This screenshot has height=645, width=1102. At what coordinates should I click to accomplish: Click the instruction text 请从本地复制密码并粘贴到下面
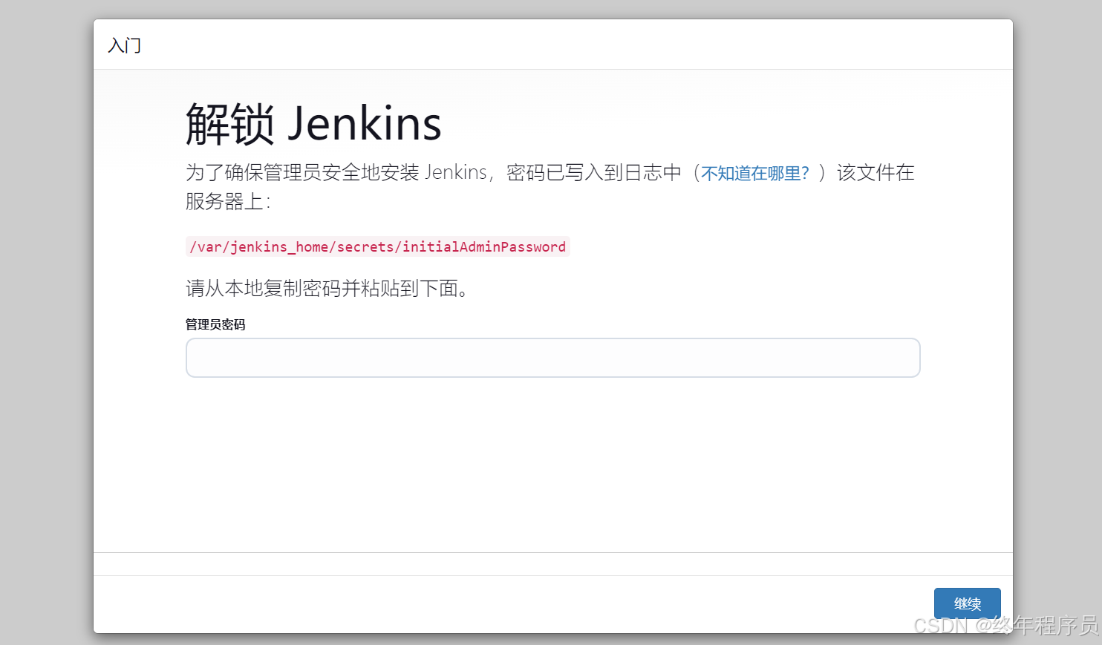point(327,289)
